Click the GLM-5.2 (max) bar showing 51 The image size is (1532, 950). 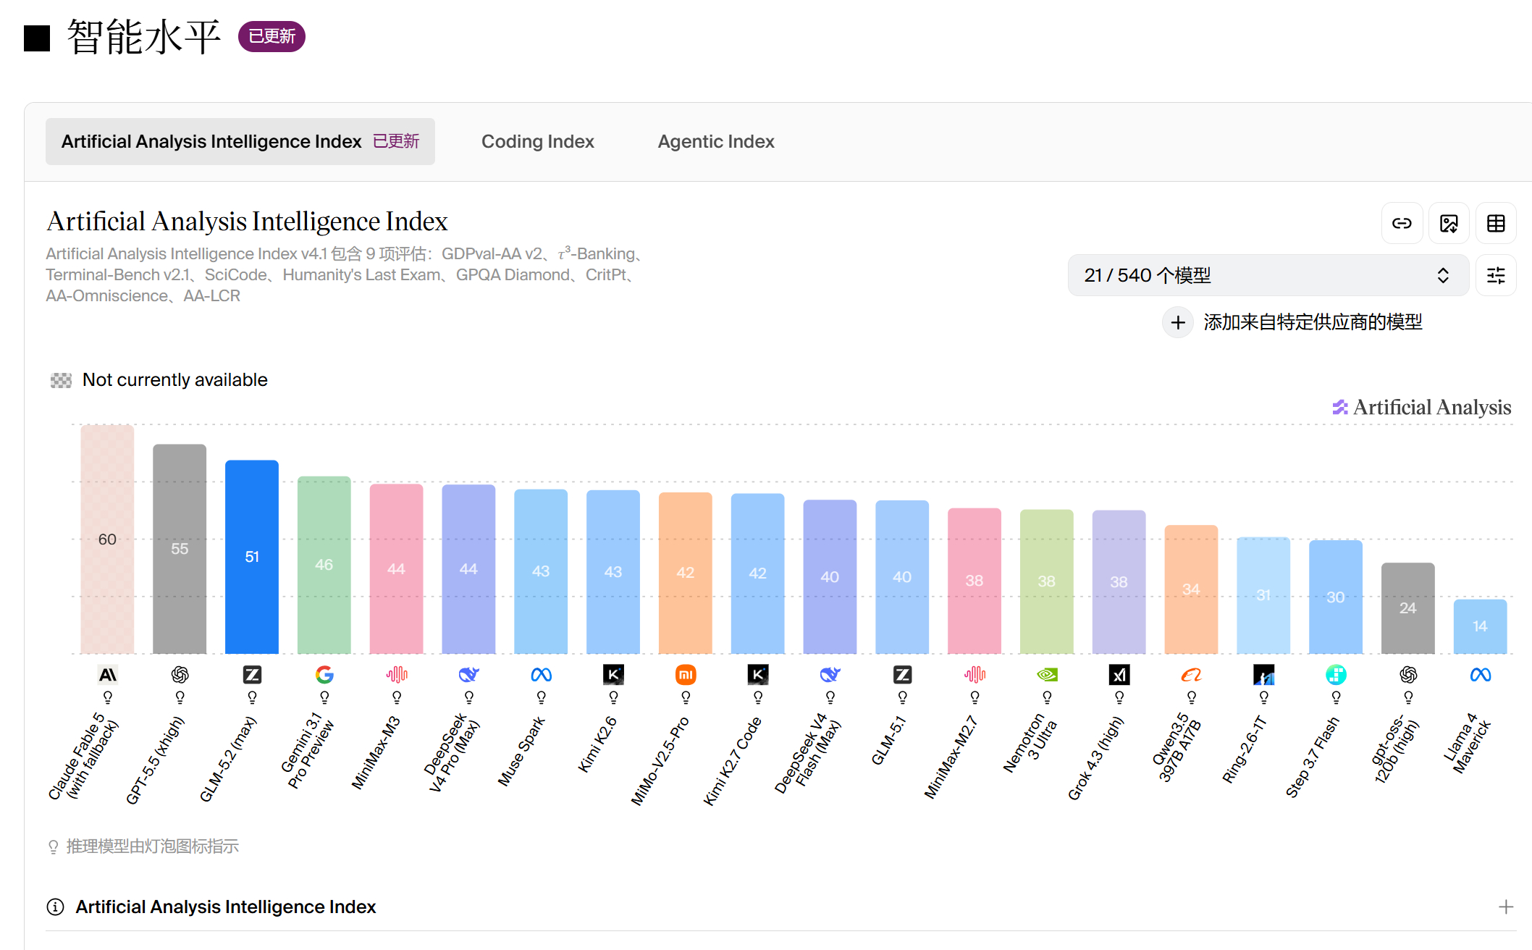coord(252,557)
